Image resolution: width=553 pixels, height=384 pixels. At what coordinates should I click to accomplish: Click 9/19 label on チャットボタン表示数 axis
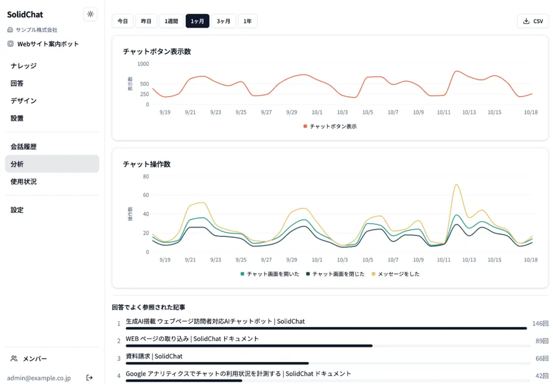(x=165, y=112)
